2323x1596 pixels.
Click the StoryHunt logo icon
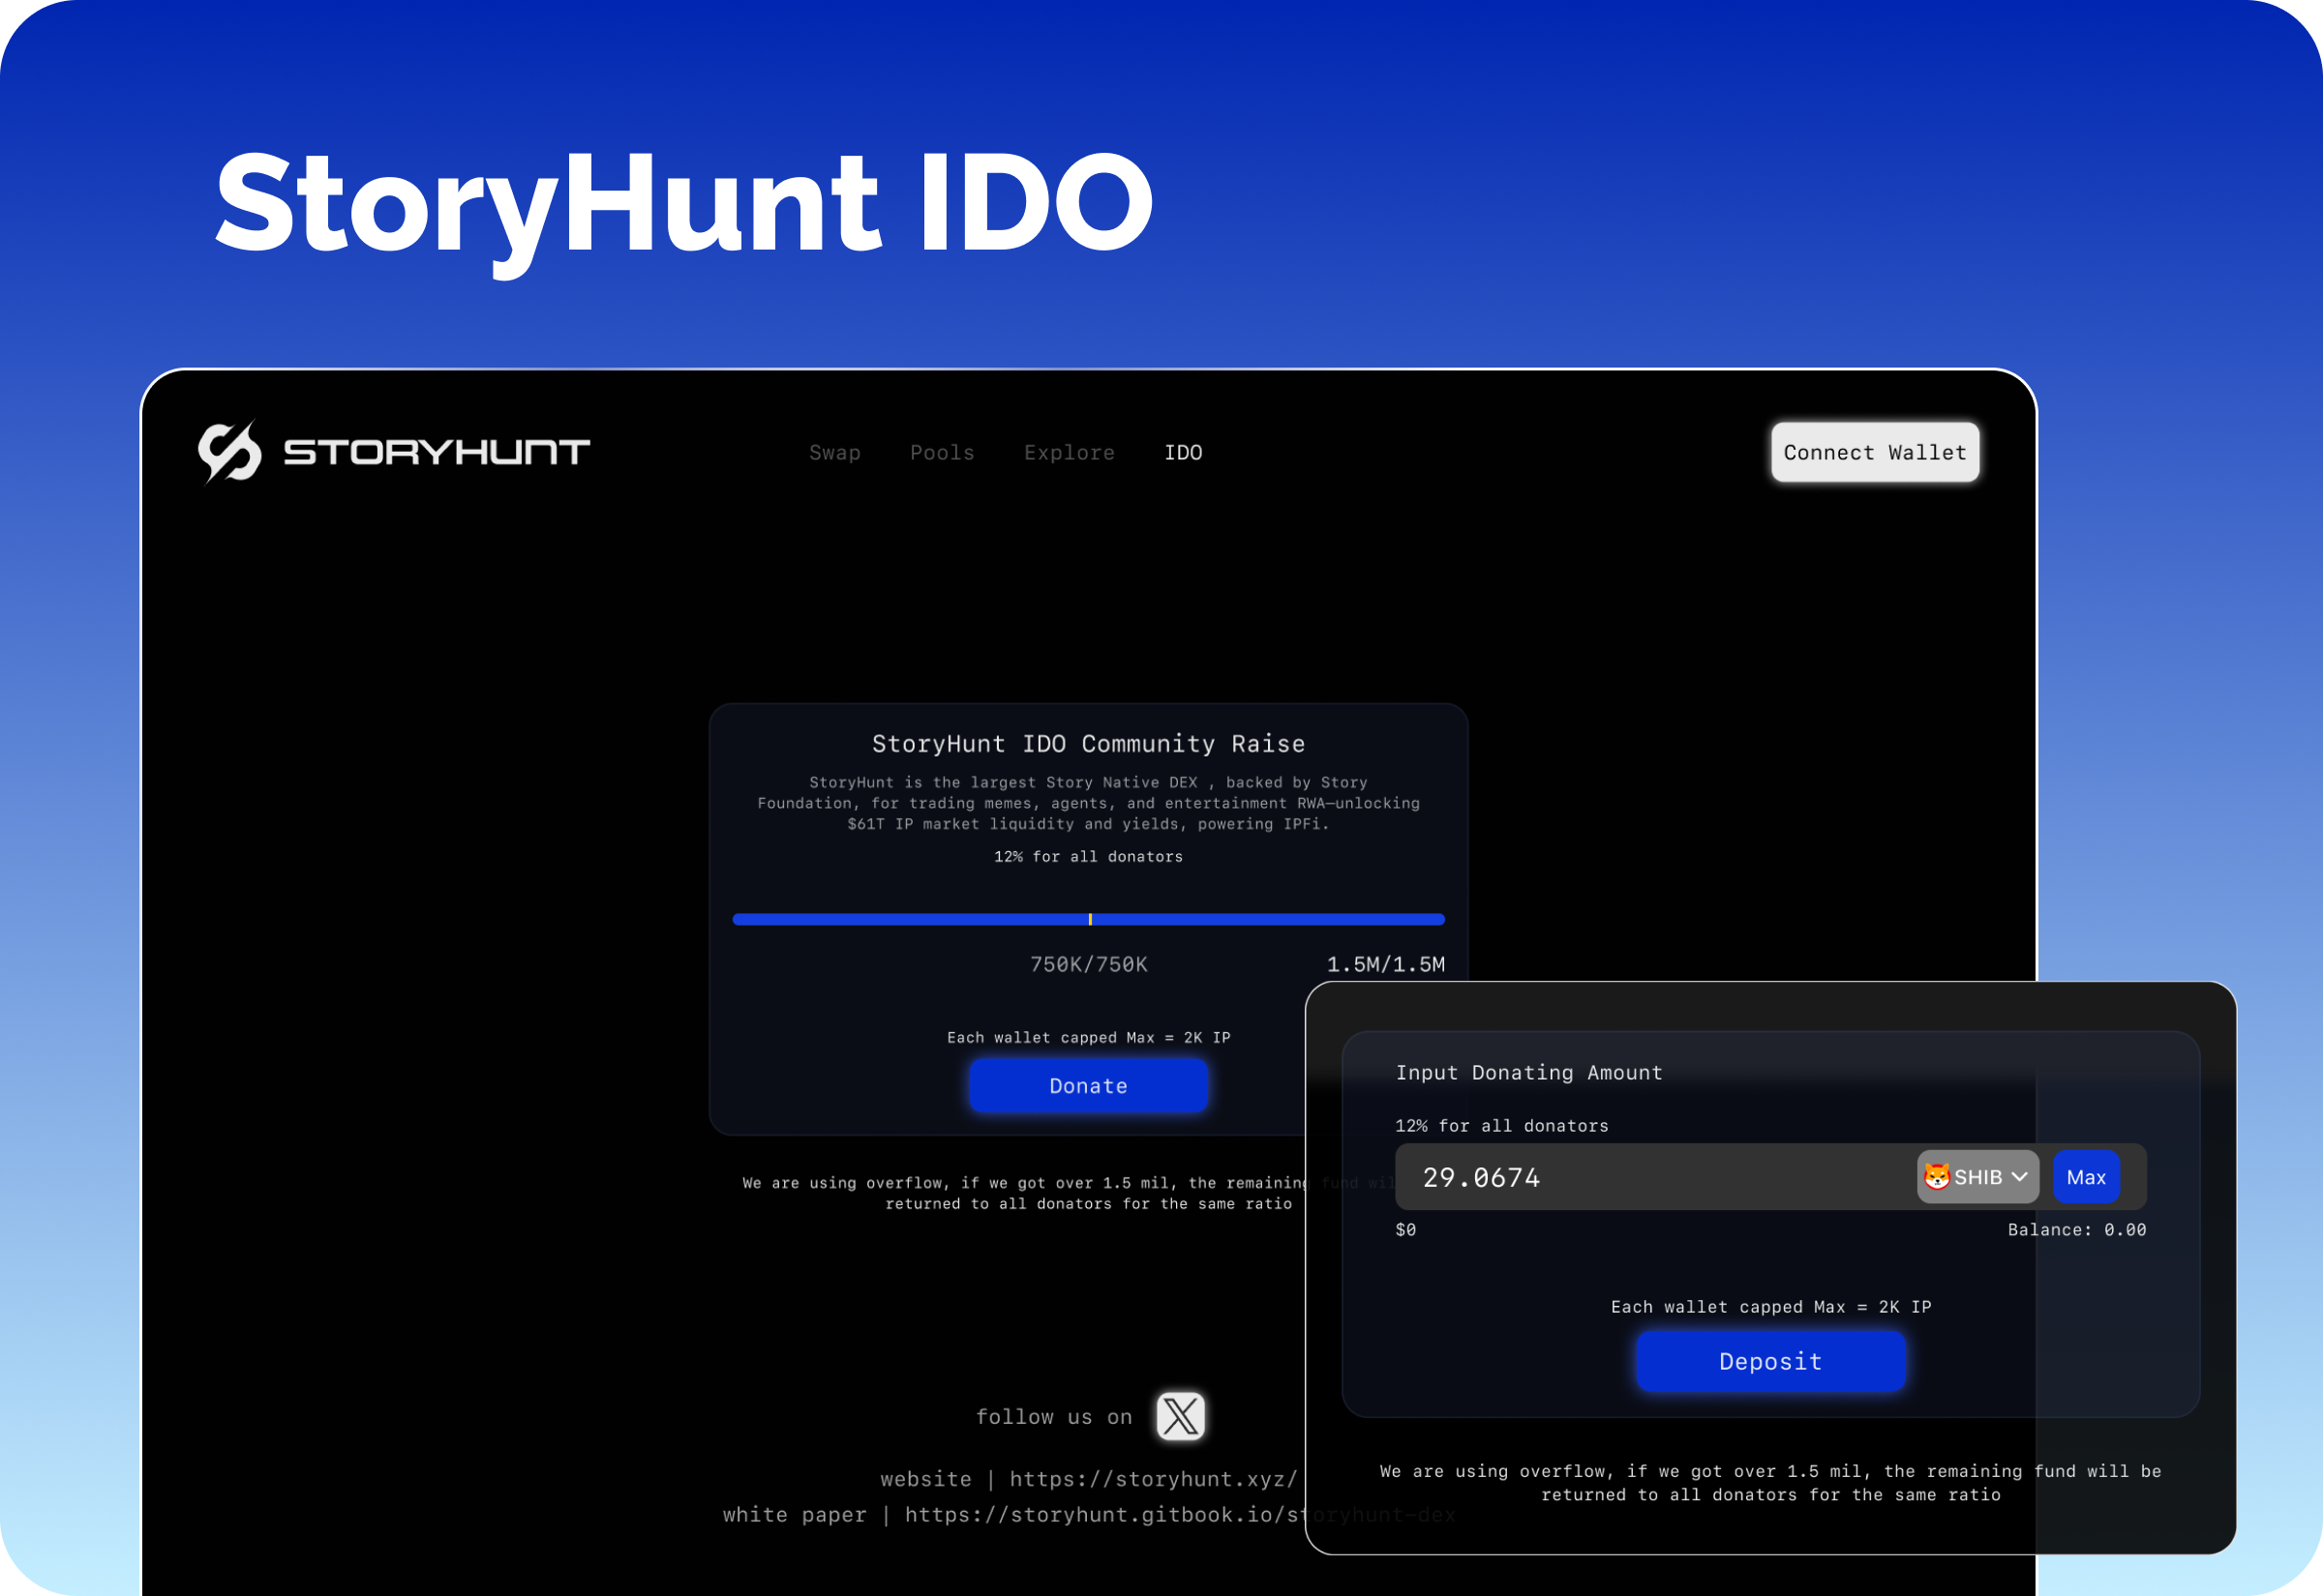230,452
